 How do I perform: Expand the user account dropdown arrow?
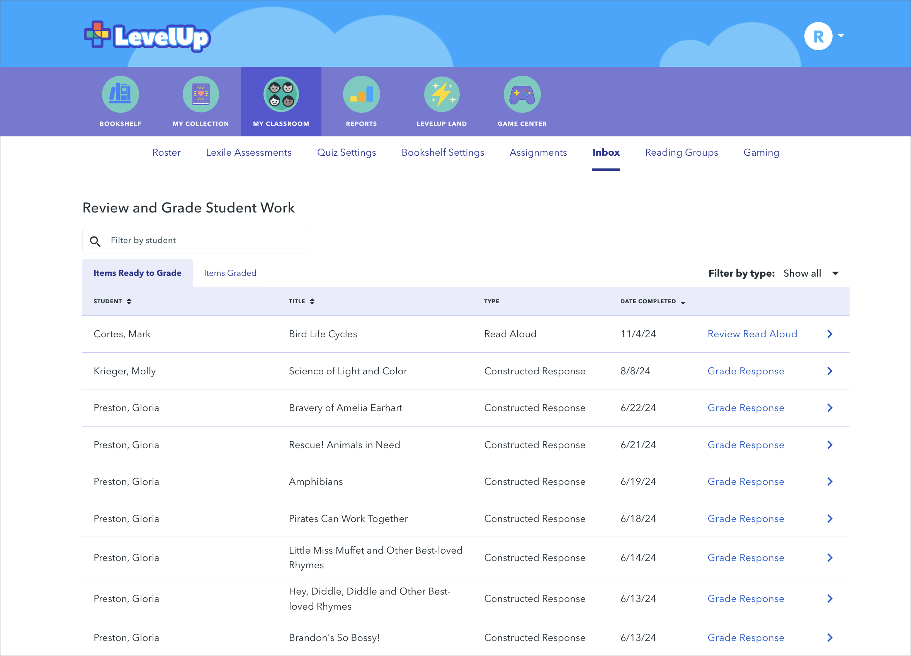pos(841,36)
